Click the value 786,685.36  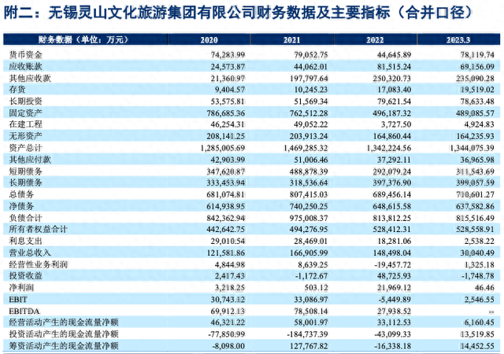(225, 113)
